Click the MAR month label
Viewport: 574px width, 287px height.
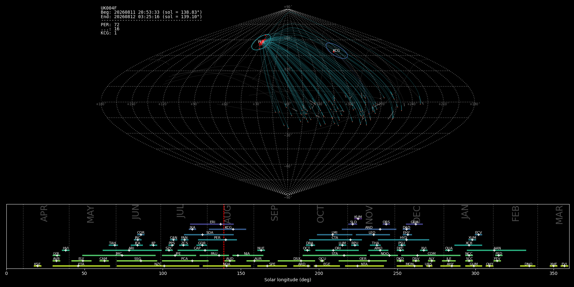pyautogui.click(x=559, y=215)
